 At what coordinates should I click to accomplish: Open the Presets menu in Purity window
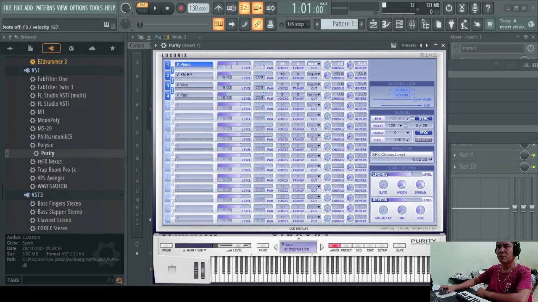coord(409,45)
